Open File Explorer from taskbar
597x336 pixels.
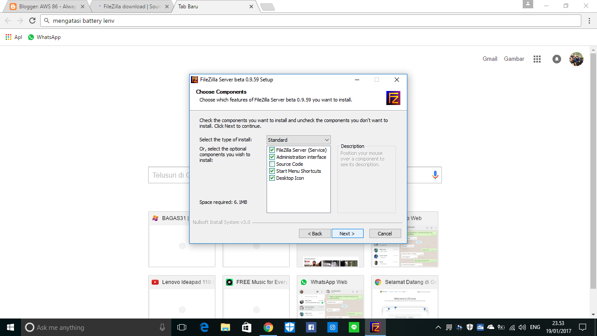pos(226,327)
